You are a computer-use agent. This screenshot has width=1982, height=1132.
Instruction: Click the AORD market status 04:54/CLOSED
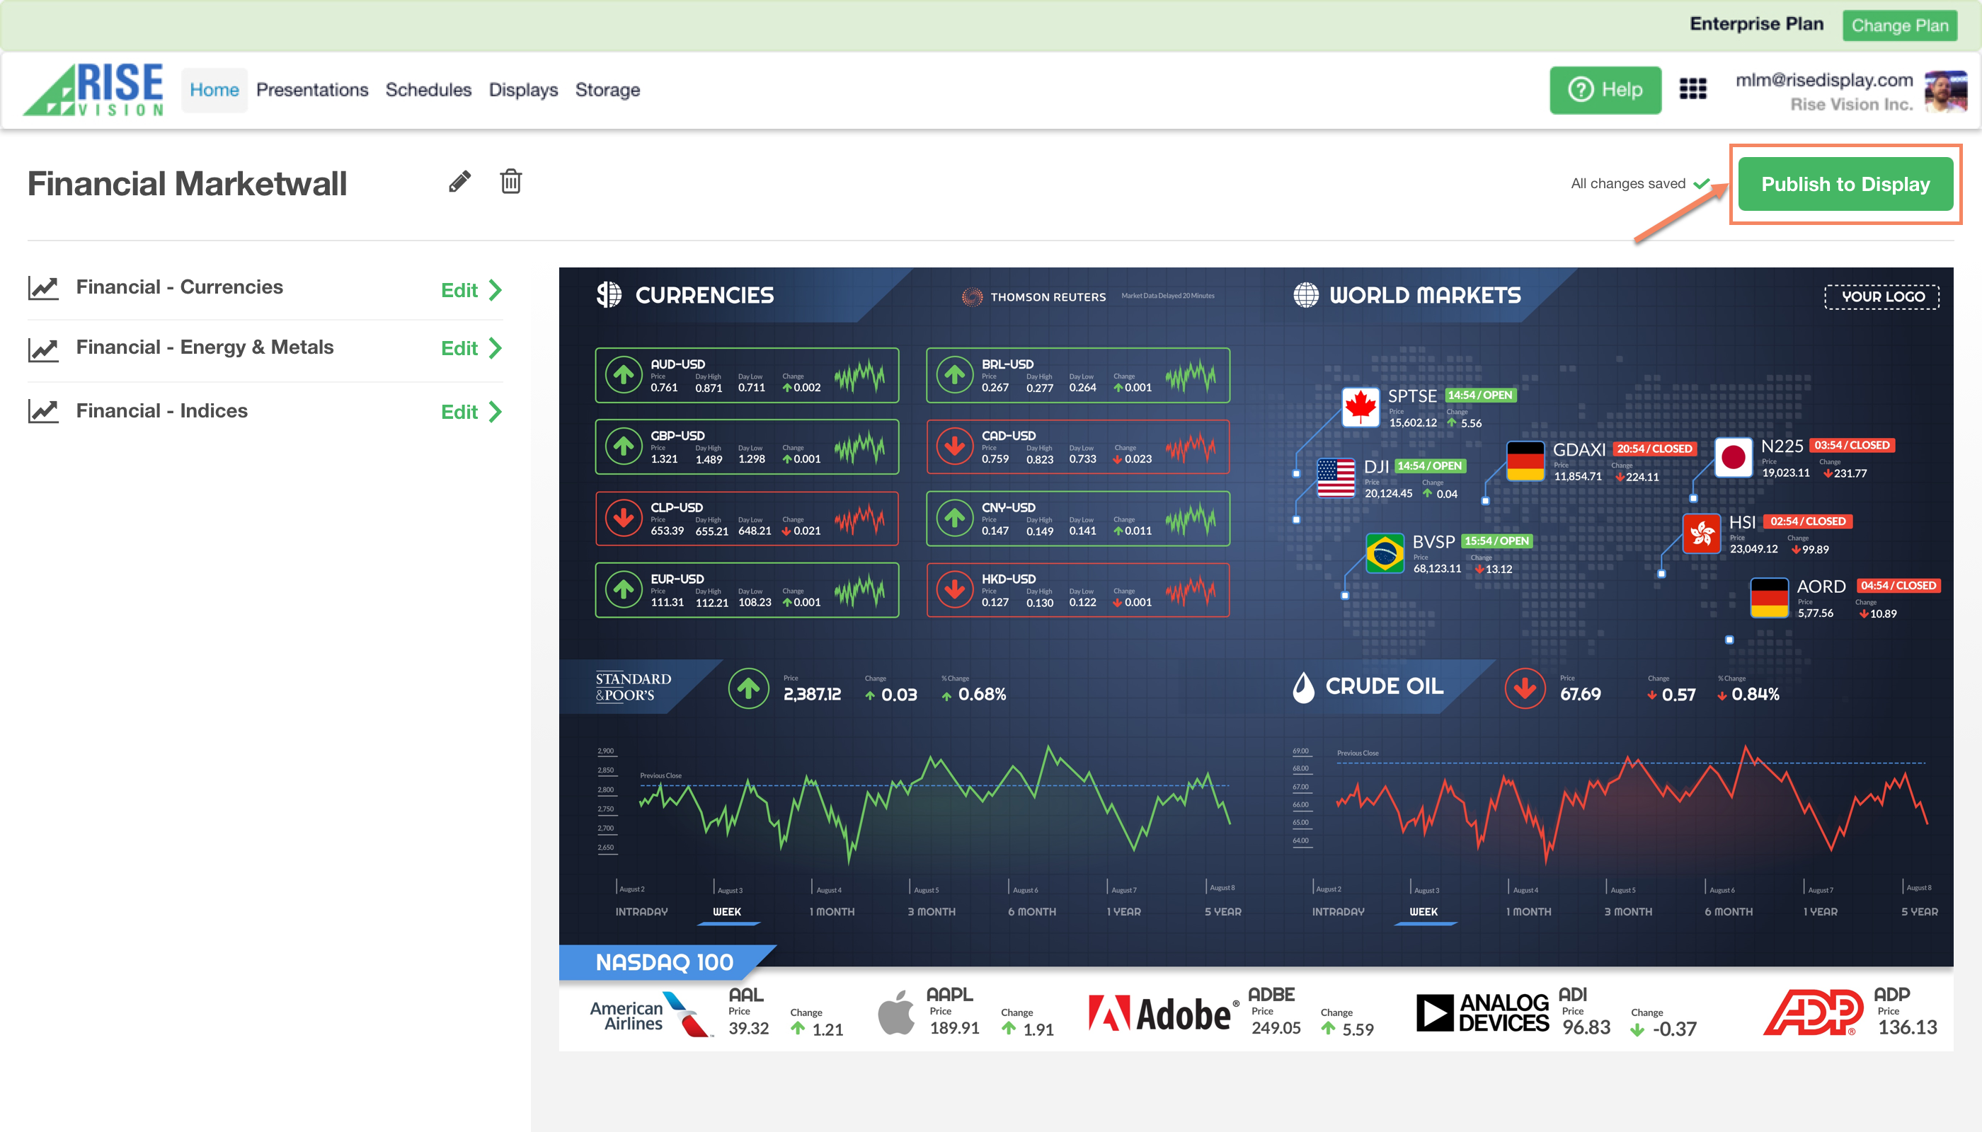coord(1898,585)
